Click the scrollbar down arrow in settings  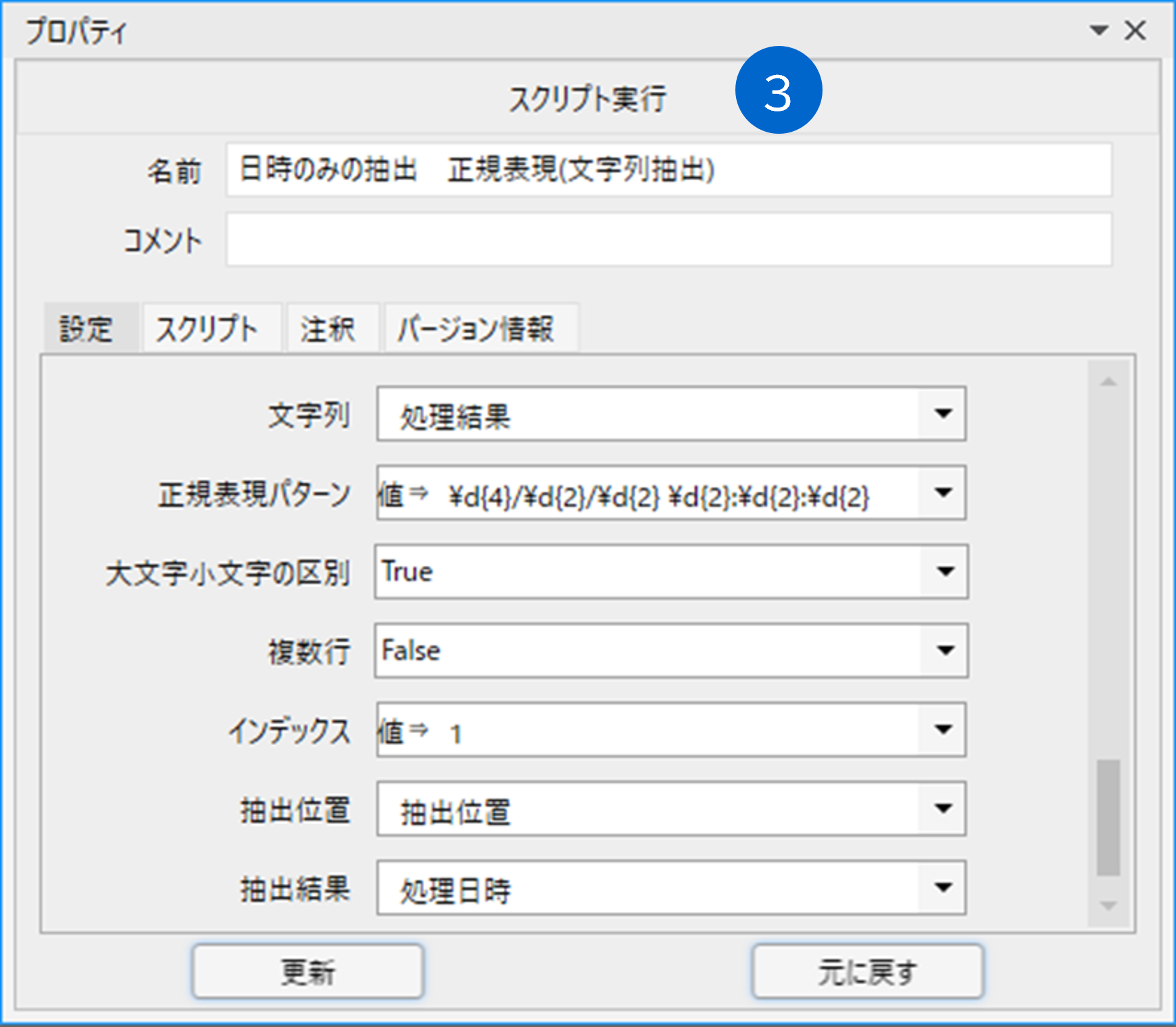point(1108,906)
